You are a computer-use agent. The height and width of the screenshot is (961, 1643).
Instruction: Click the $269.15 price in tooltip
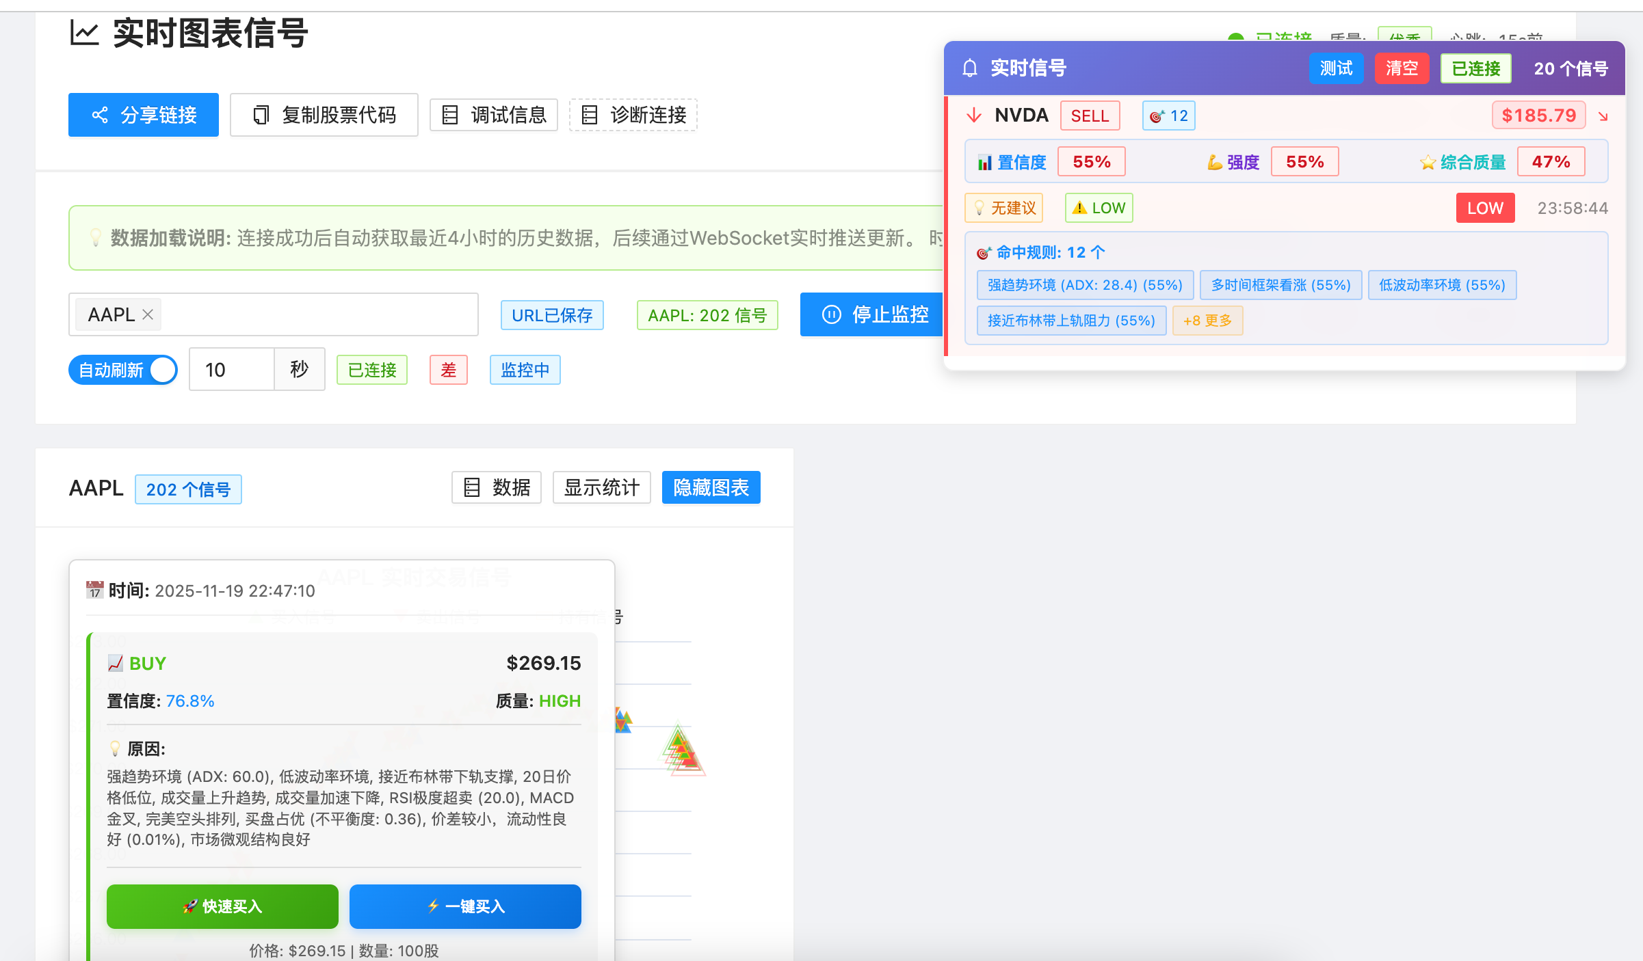coord(544,663)
